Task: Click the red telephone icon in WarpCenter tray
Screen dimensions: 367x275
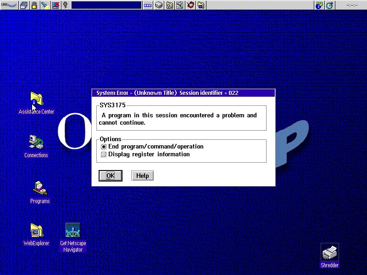Action: (x=190, y=5)
